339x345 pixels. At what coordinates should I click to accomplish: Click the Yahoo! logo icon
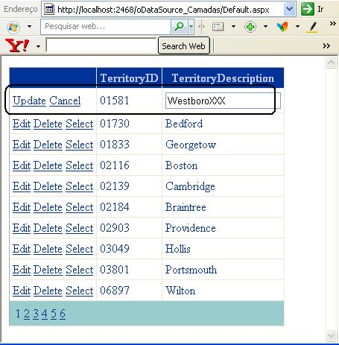point(17,45)
